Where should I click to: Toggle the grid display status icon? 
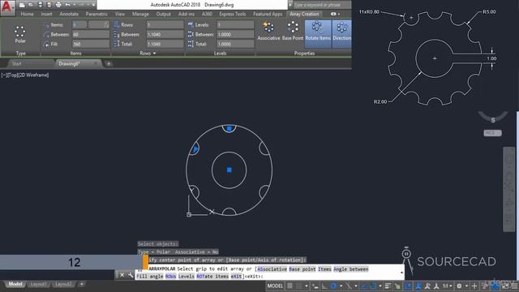click(290, 286)
